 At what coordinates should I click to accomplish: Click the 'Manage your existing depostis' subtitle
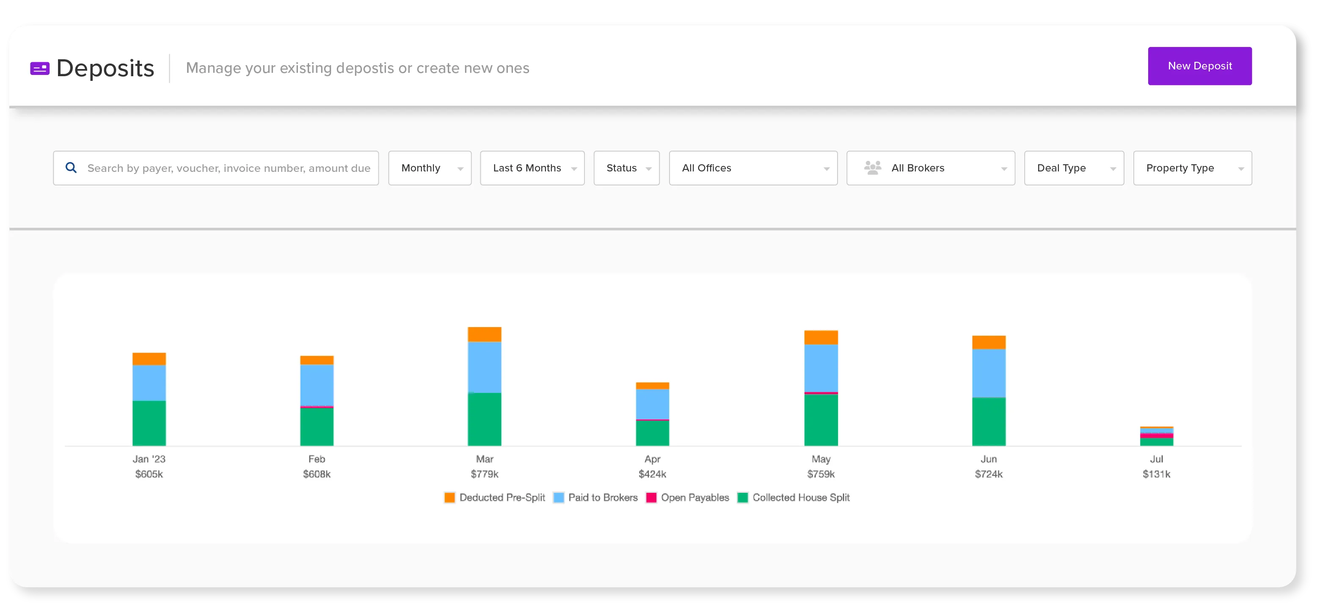pyautogui.click(x=357, y=68)
